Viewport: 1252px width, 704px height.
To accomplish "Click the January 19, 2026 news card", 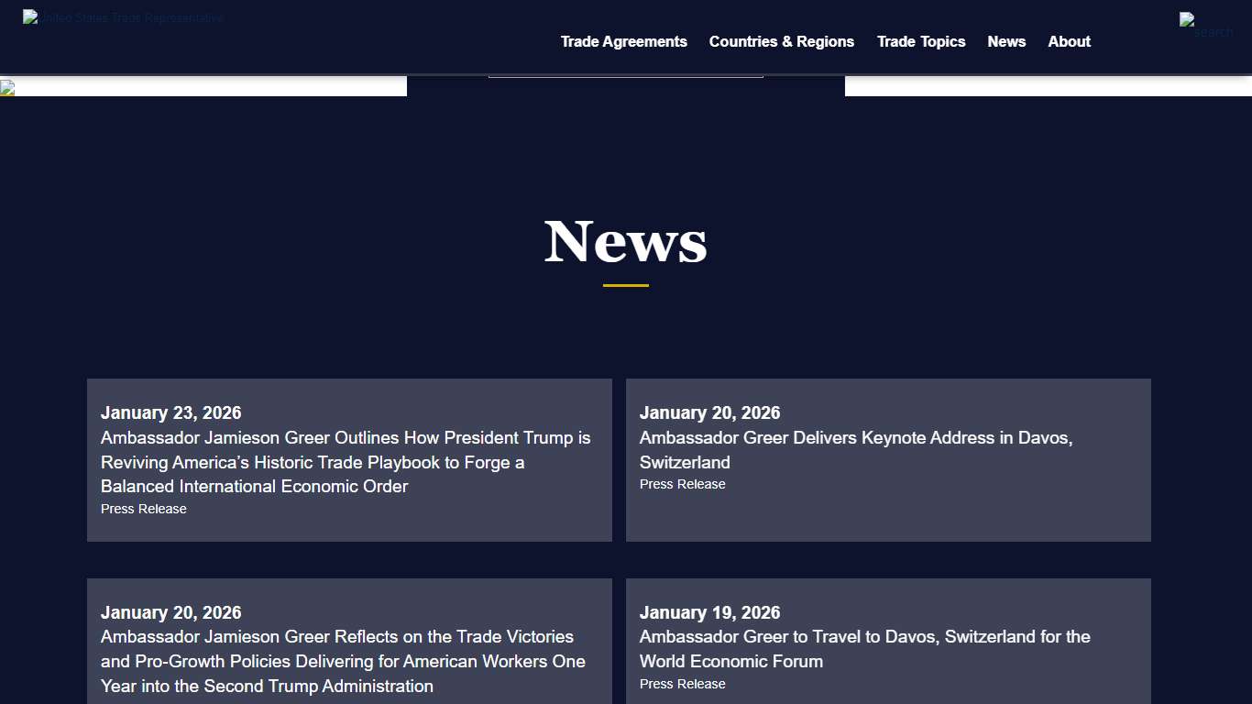I will point(888,642).
